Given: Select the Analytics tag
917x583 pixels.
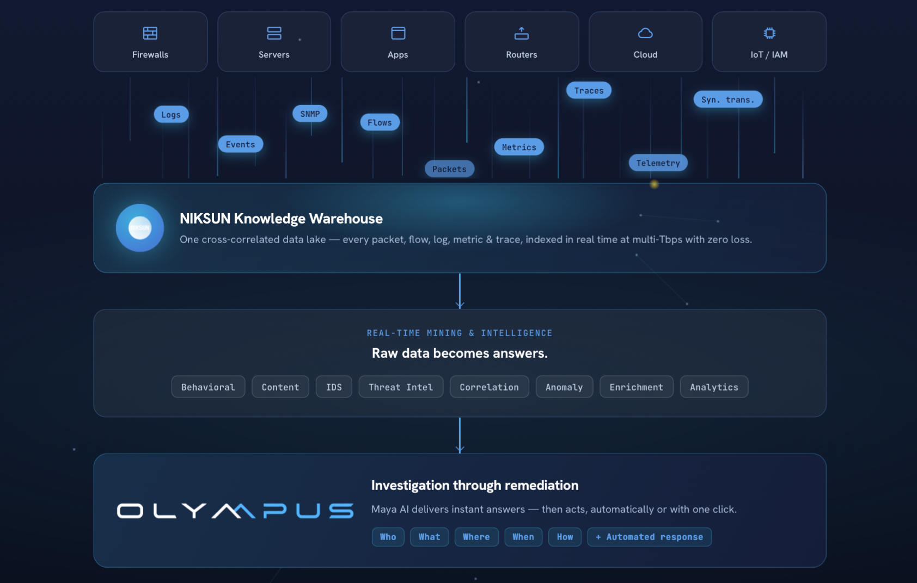Looking at the screenshot, I should 714,387.
